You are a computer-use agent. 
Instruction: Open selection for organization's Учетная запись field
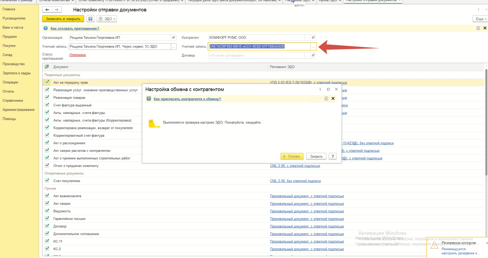click(174, 47)
